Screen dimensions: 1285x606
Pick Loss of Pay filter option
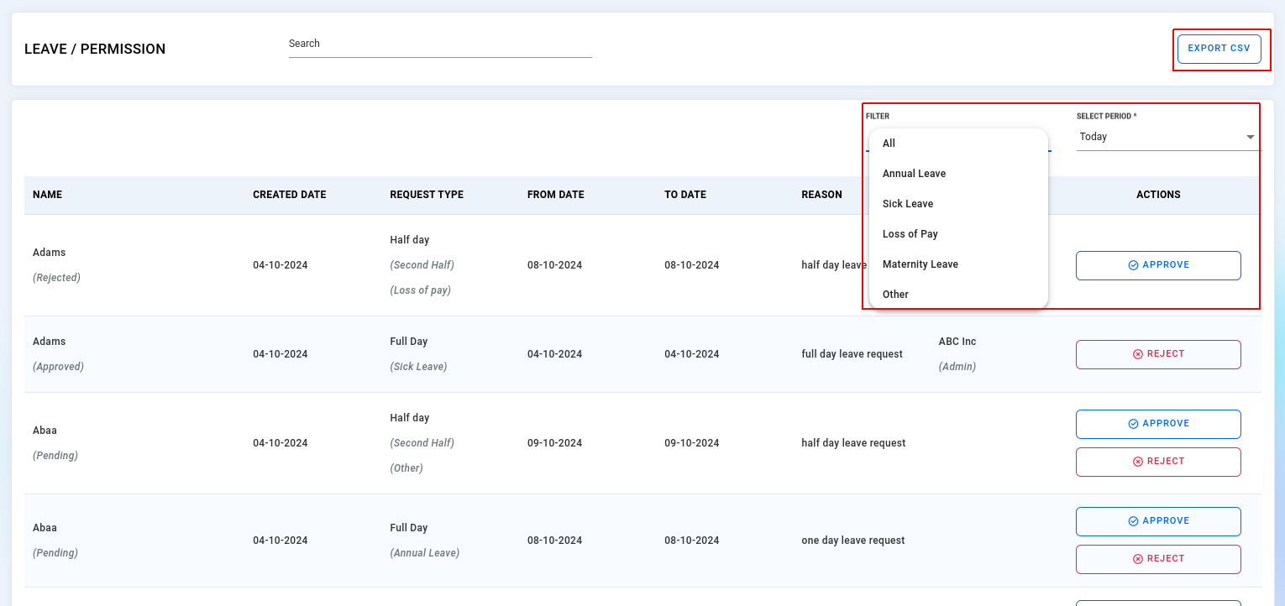click(x=958, y=234)
